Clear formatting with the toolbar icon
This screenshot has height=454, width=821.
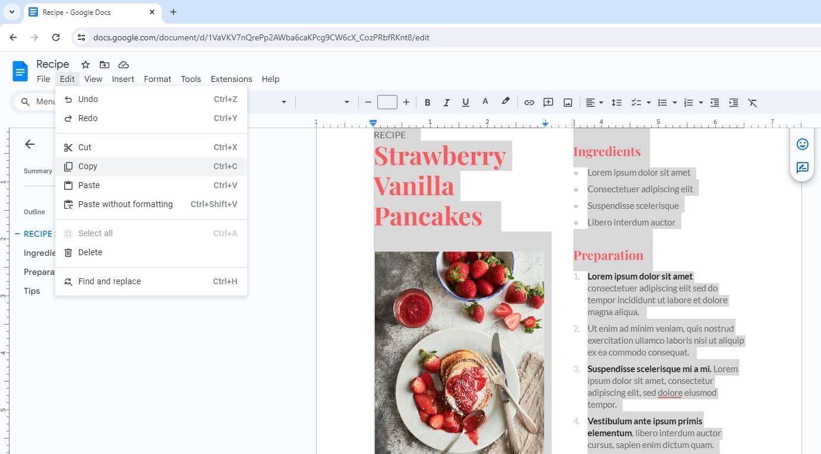(x=753, y=103)
